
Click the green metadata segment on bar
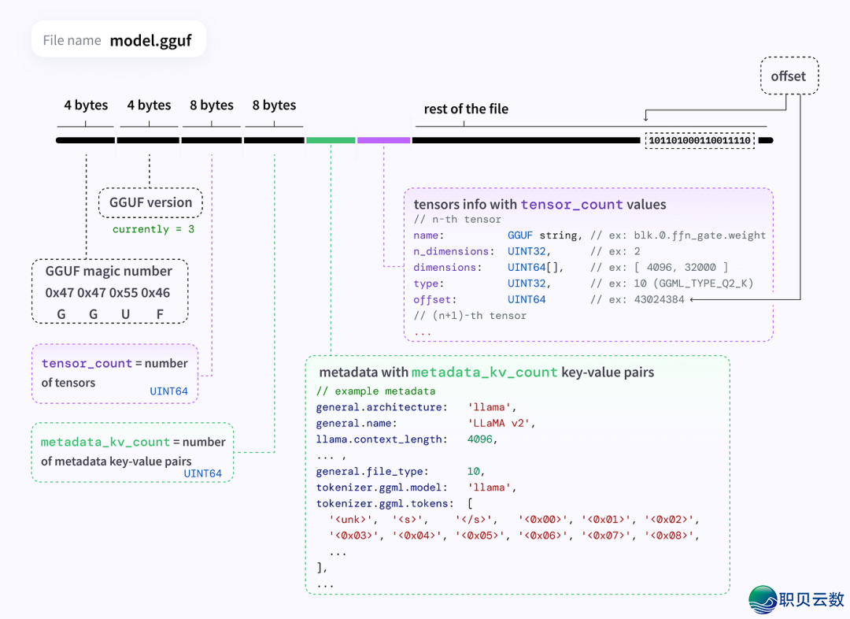(x=331, y=140)
